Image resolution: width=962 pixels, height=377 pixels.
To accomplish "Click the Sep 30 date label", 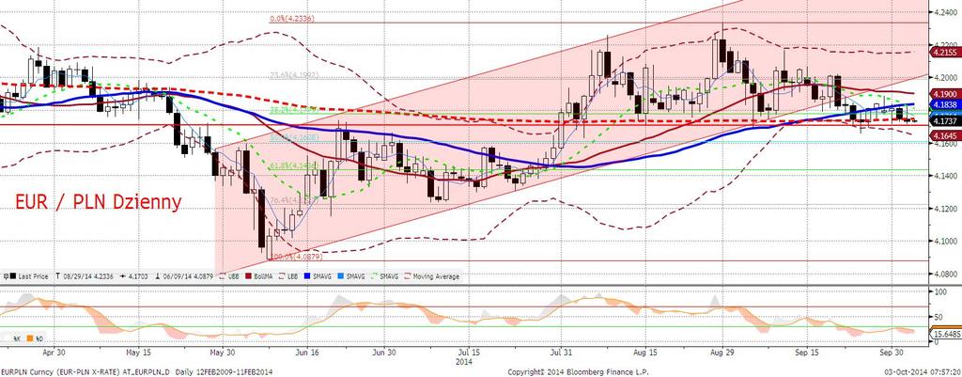I will point(892,352).
